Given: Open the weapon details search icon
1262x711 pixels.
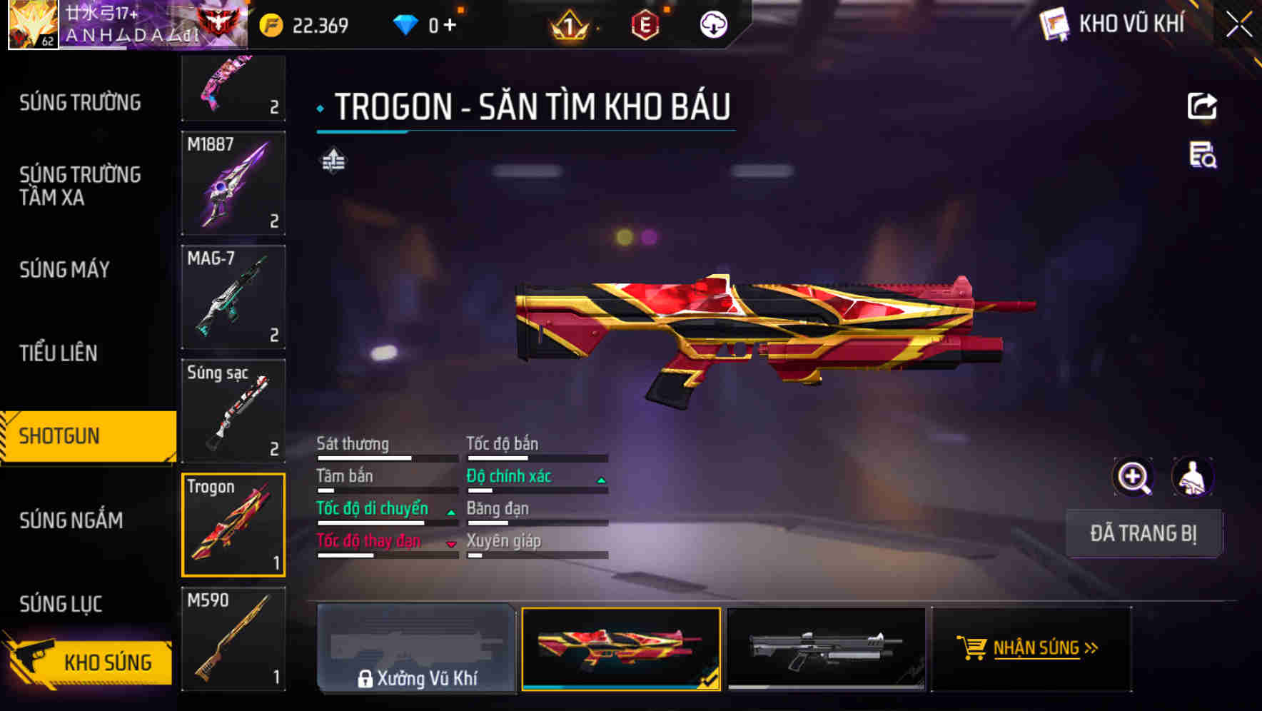Looking at the screenshot, I should pos(1202,155).
